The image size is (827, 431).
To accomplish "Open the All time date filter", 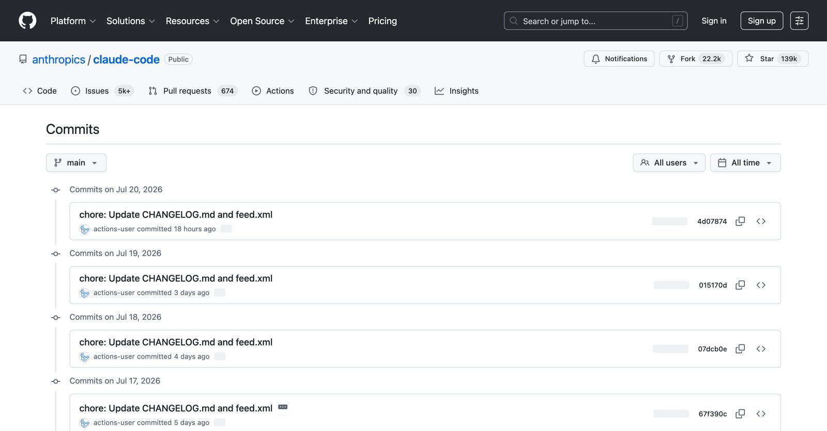I will click(x=745, y=162).
